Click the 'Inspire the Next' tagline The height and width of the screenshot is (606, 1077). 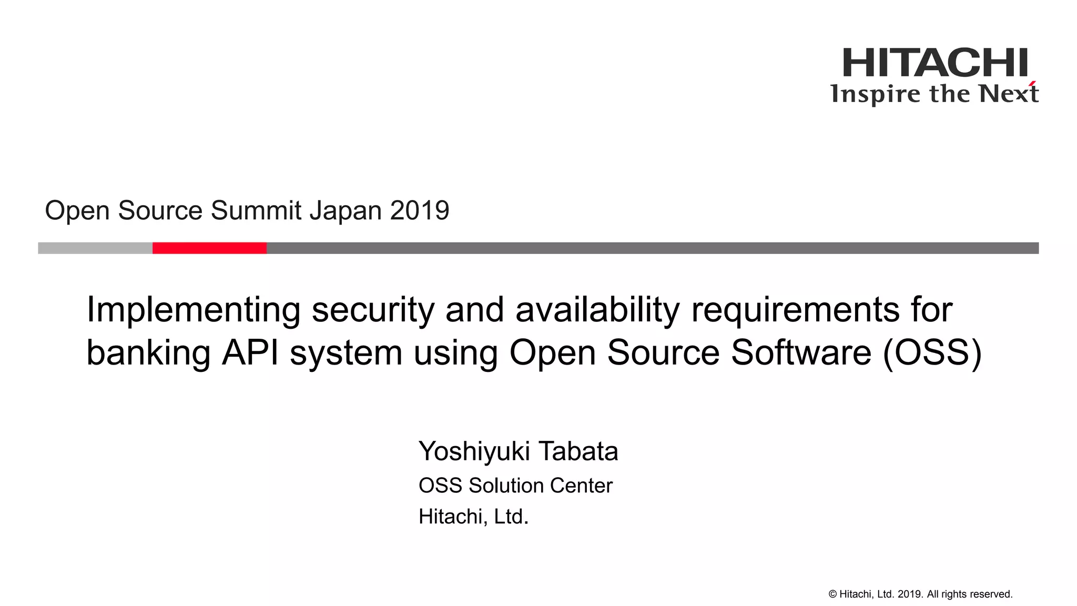934,94
